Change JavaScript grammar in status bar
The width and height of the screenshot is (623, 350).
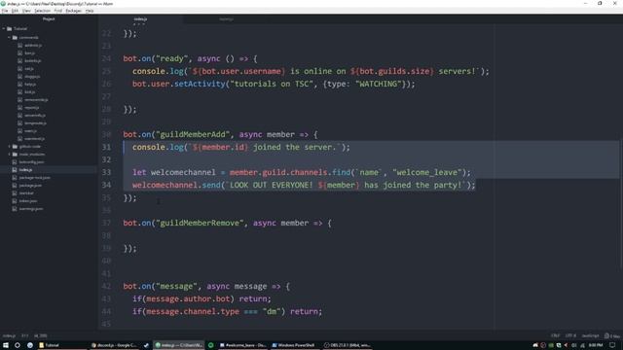pyautogui.click(x=590, y=335)
